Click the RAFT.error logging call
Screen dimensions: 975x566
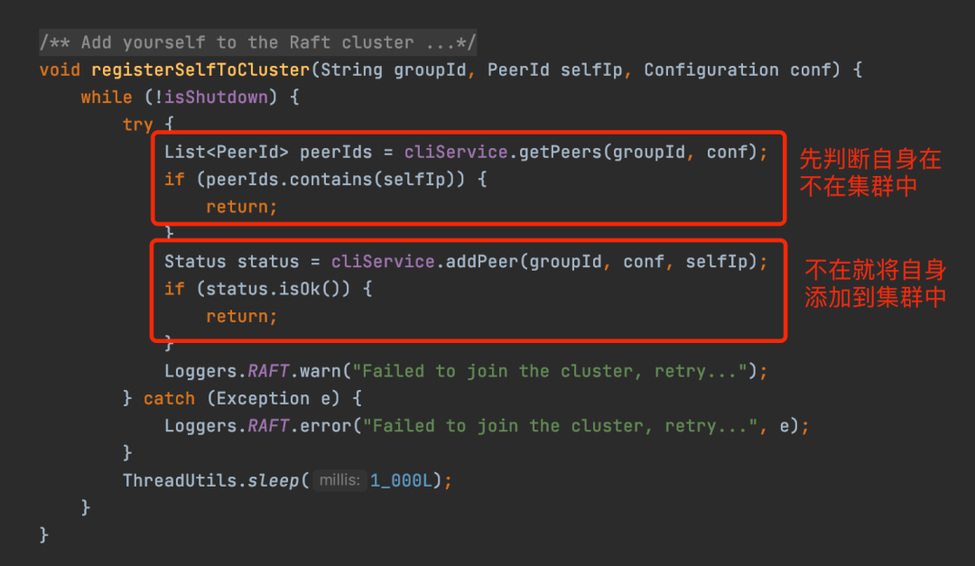(x=299, y=425)
